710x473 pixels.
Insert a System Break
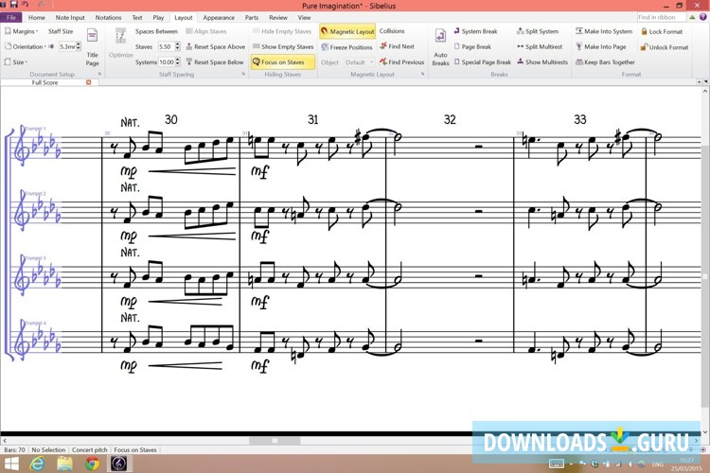pyautogui.click(x=475, y=31)
